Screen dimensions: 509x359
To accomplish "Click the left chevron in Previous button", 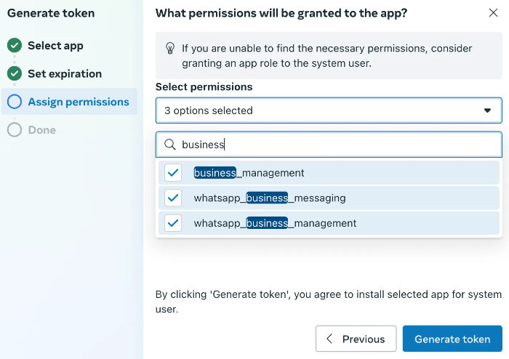I will (329, 339).
